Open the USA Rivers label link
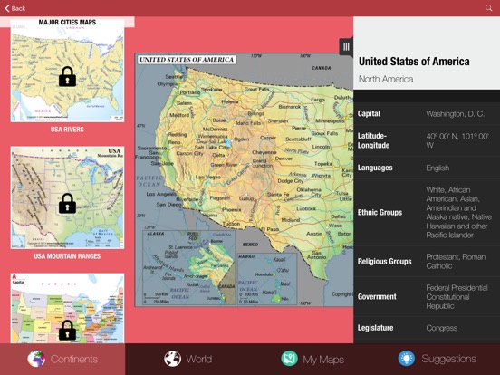The width and height of the screenshot is (500, 375). (67, 130)
